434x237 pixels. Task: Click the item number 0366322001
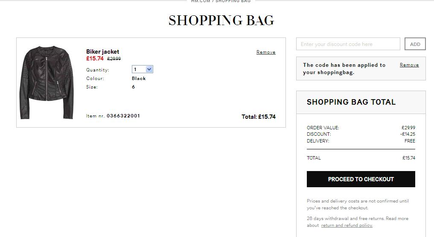pyautogui.click(x=123, y=116)
